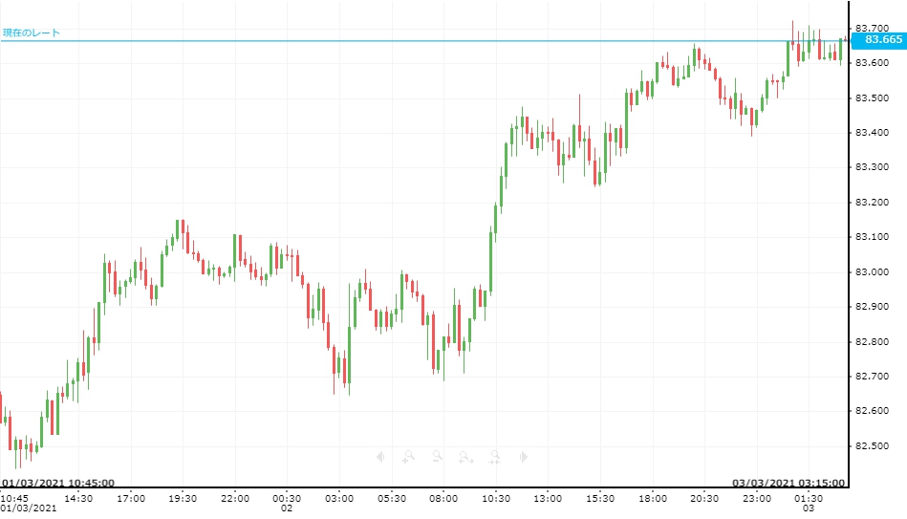Click the 10:30 time axis label
Screen dimensions: 907x519
[496, 498]
